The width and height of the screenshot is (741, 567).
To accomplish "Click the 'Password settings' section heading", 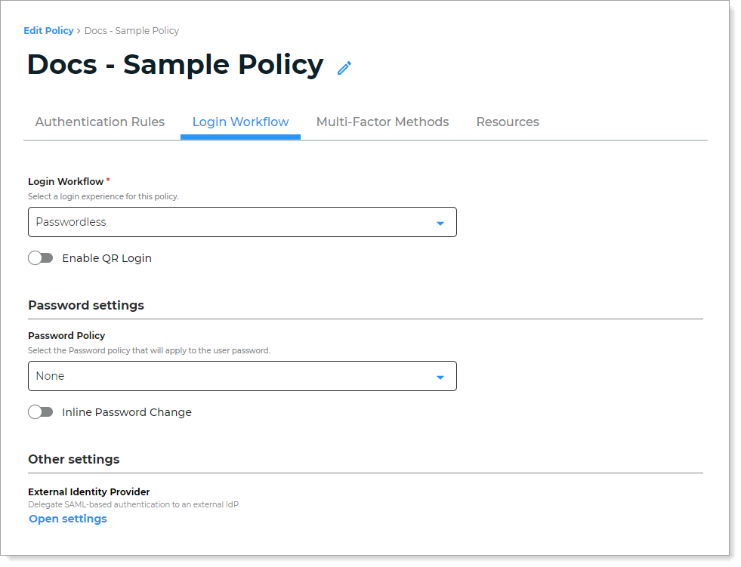I will (x=86, y=306).
